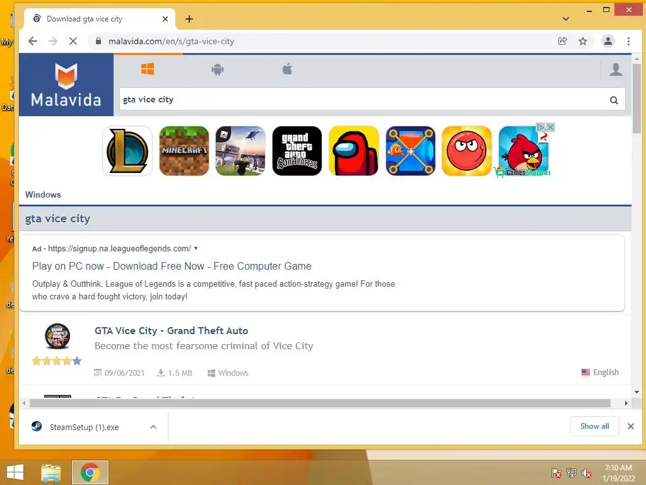Click the network tray icon
This screenshot has height=485, width=646.
(x=572, y=473)
